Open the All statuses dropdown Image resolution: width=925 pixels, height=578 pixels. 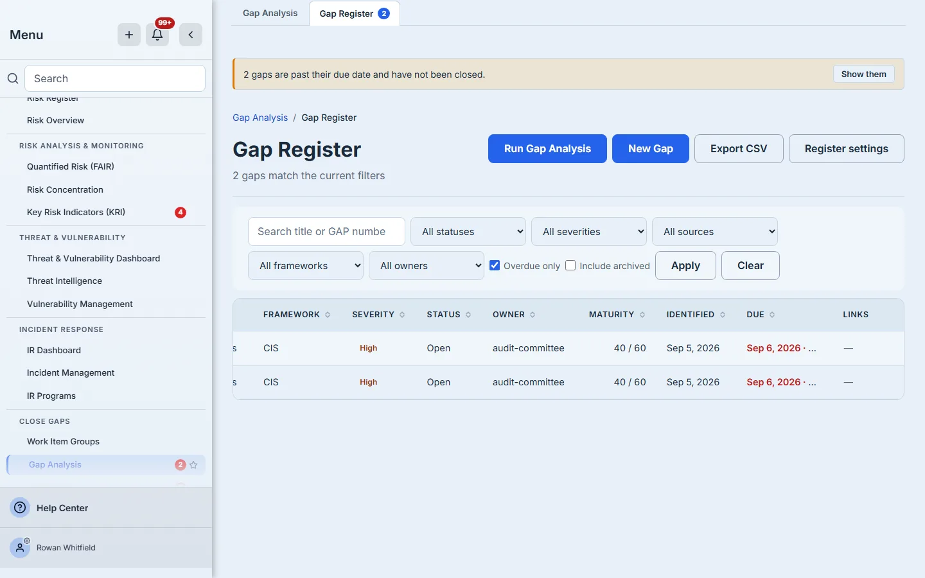click(468, 232)
